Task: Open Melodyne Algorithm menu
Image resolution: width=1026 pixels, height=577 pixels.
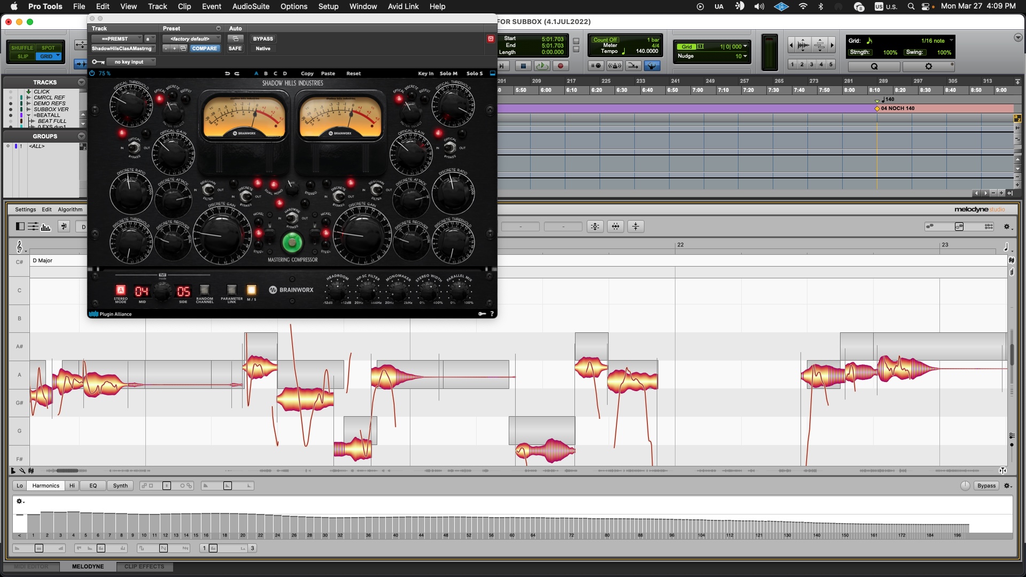Action: point(70,209)
